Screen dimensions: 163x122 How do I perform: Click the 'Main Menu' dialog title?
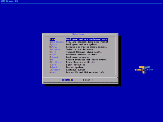tap(78, 34)
